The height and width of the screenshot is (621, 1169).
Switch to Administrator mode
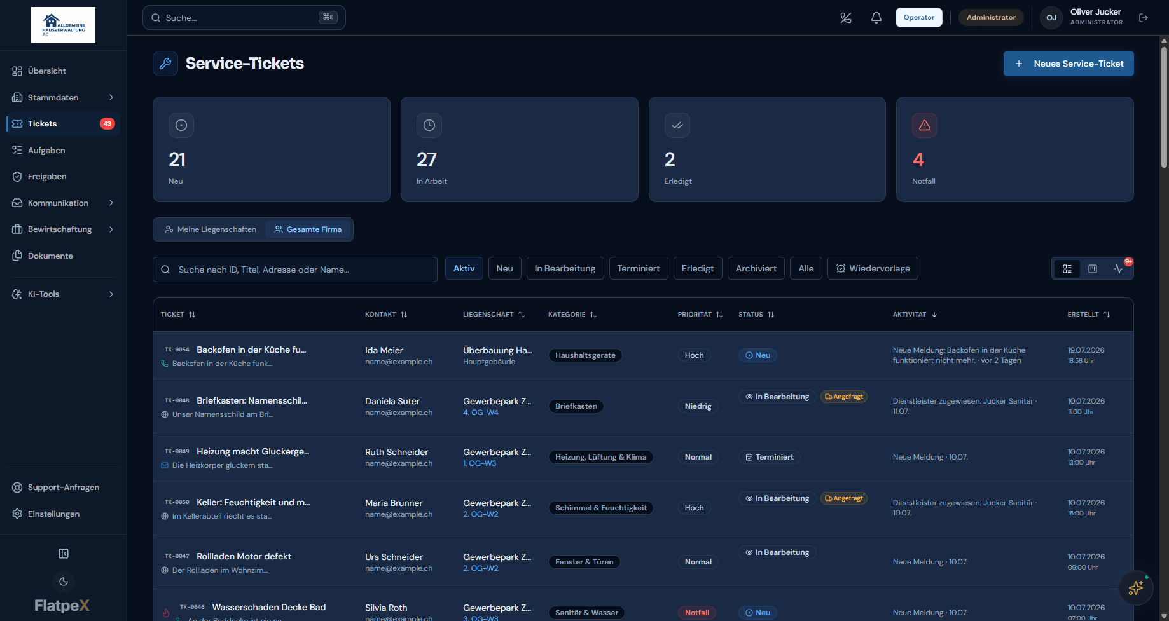[x=991, y=17]
